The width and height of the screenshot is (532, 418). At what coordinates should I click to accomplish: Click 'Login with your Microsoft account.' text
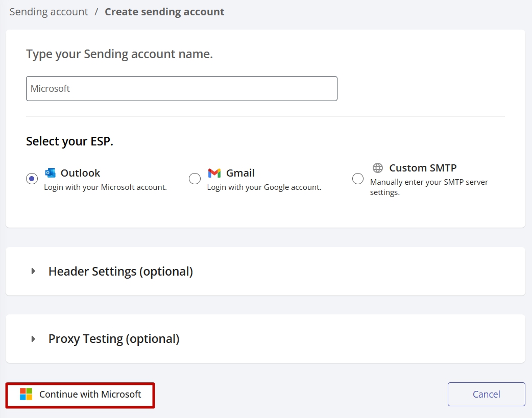[106, 187]
